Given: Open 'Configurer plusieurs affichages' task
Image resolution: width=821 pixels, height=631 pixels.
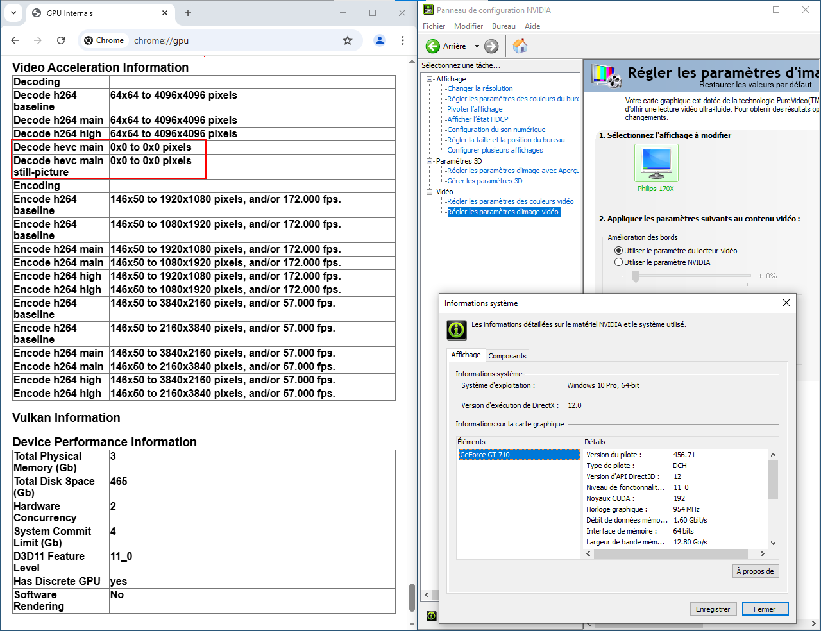Looking at the screenshot, I should tap(495, 150).
